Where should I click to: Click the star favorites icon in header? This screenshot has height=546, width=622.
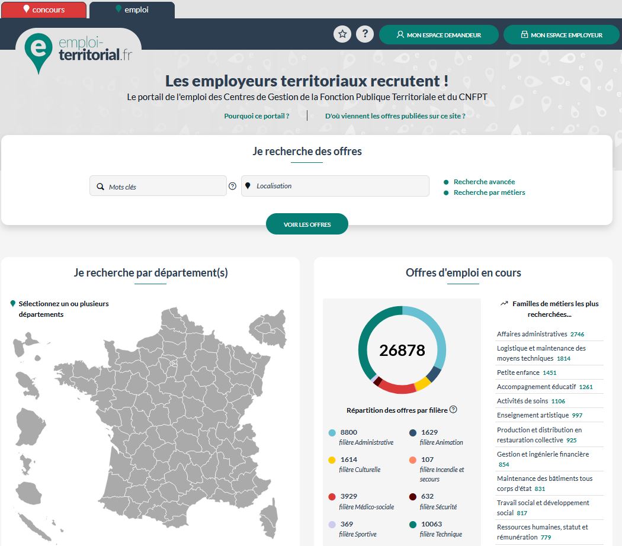(x=342, y=34)
